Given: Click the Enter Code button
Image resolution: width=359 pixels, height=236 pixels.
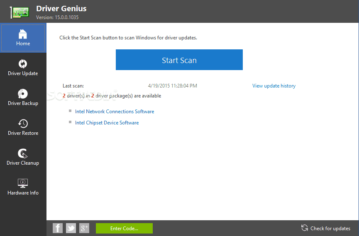Looking at the screenshot, I should (x=125, y=229).
